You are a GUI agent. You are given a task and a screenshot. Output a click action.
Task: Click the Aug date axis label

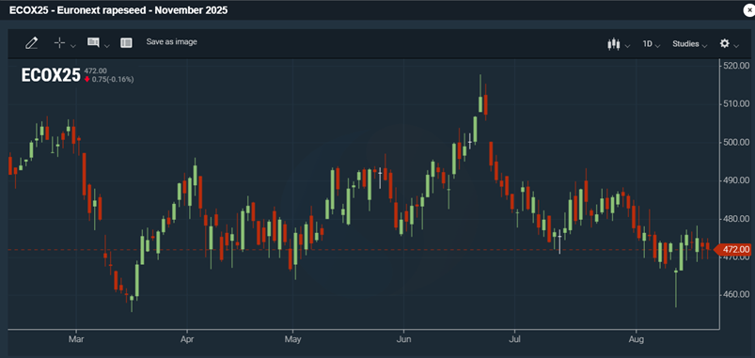637,339
